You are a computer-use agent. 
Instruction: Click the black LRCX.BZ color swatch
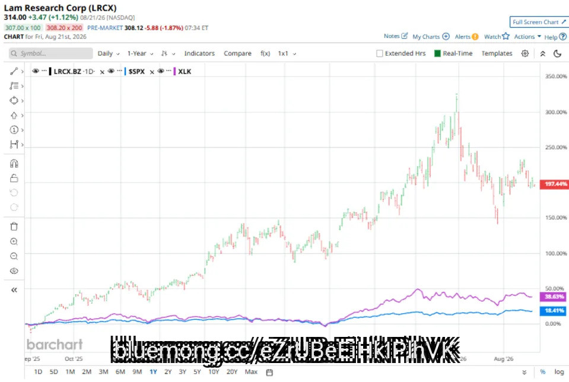coord(50,71)
